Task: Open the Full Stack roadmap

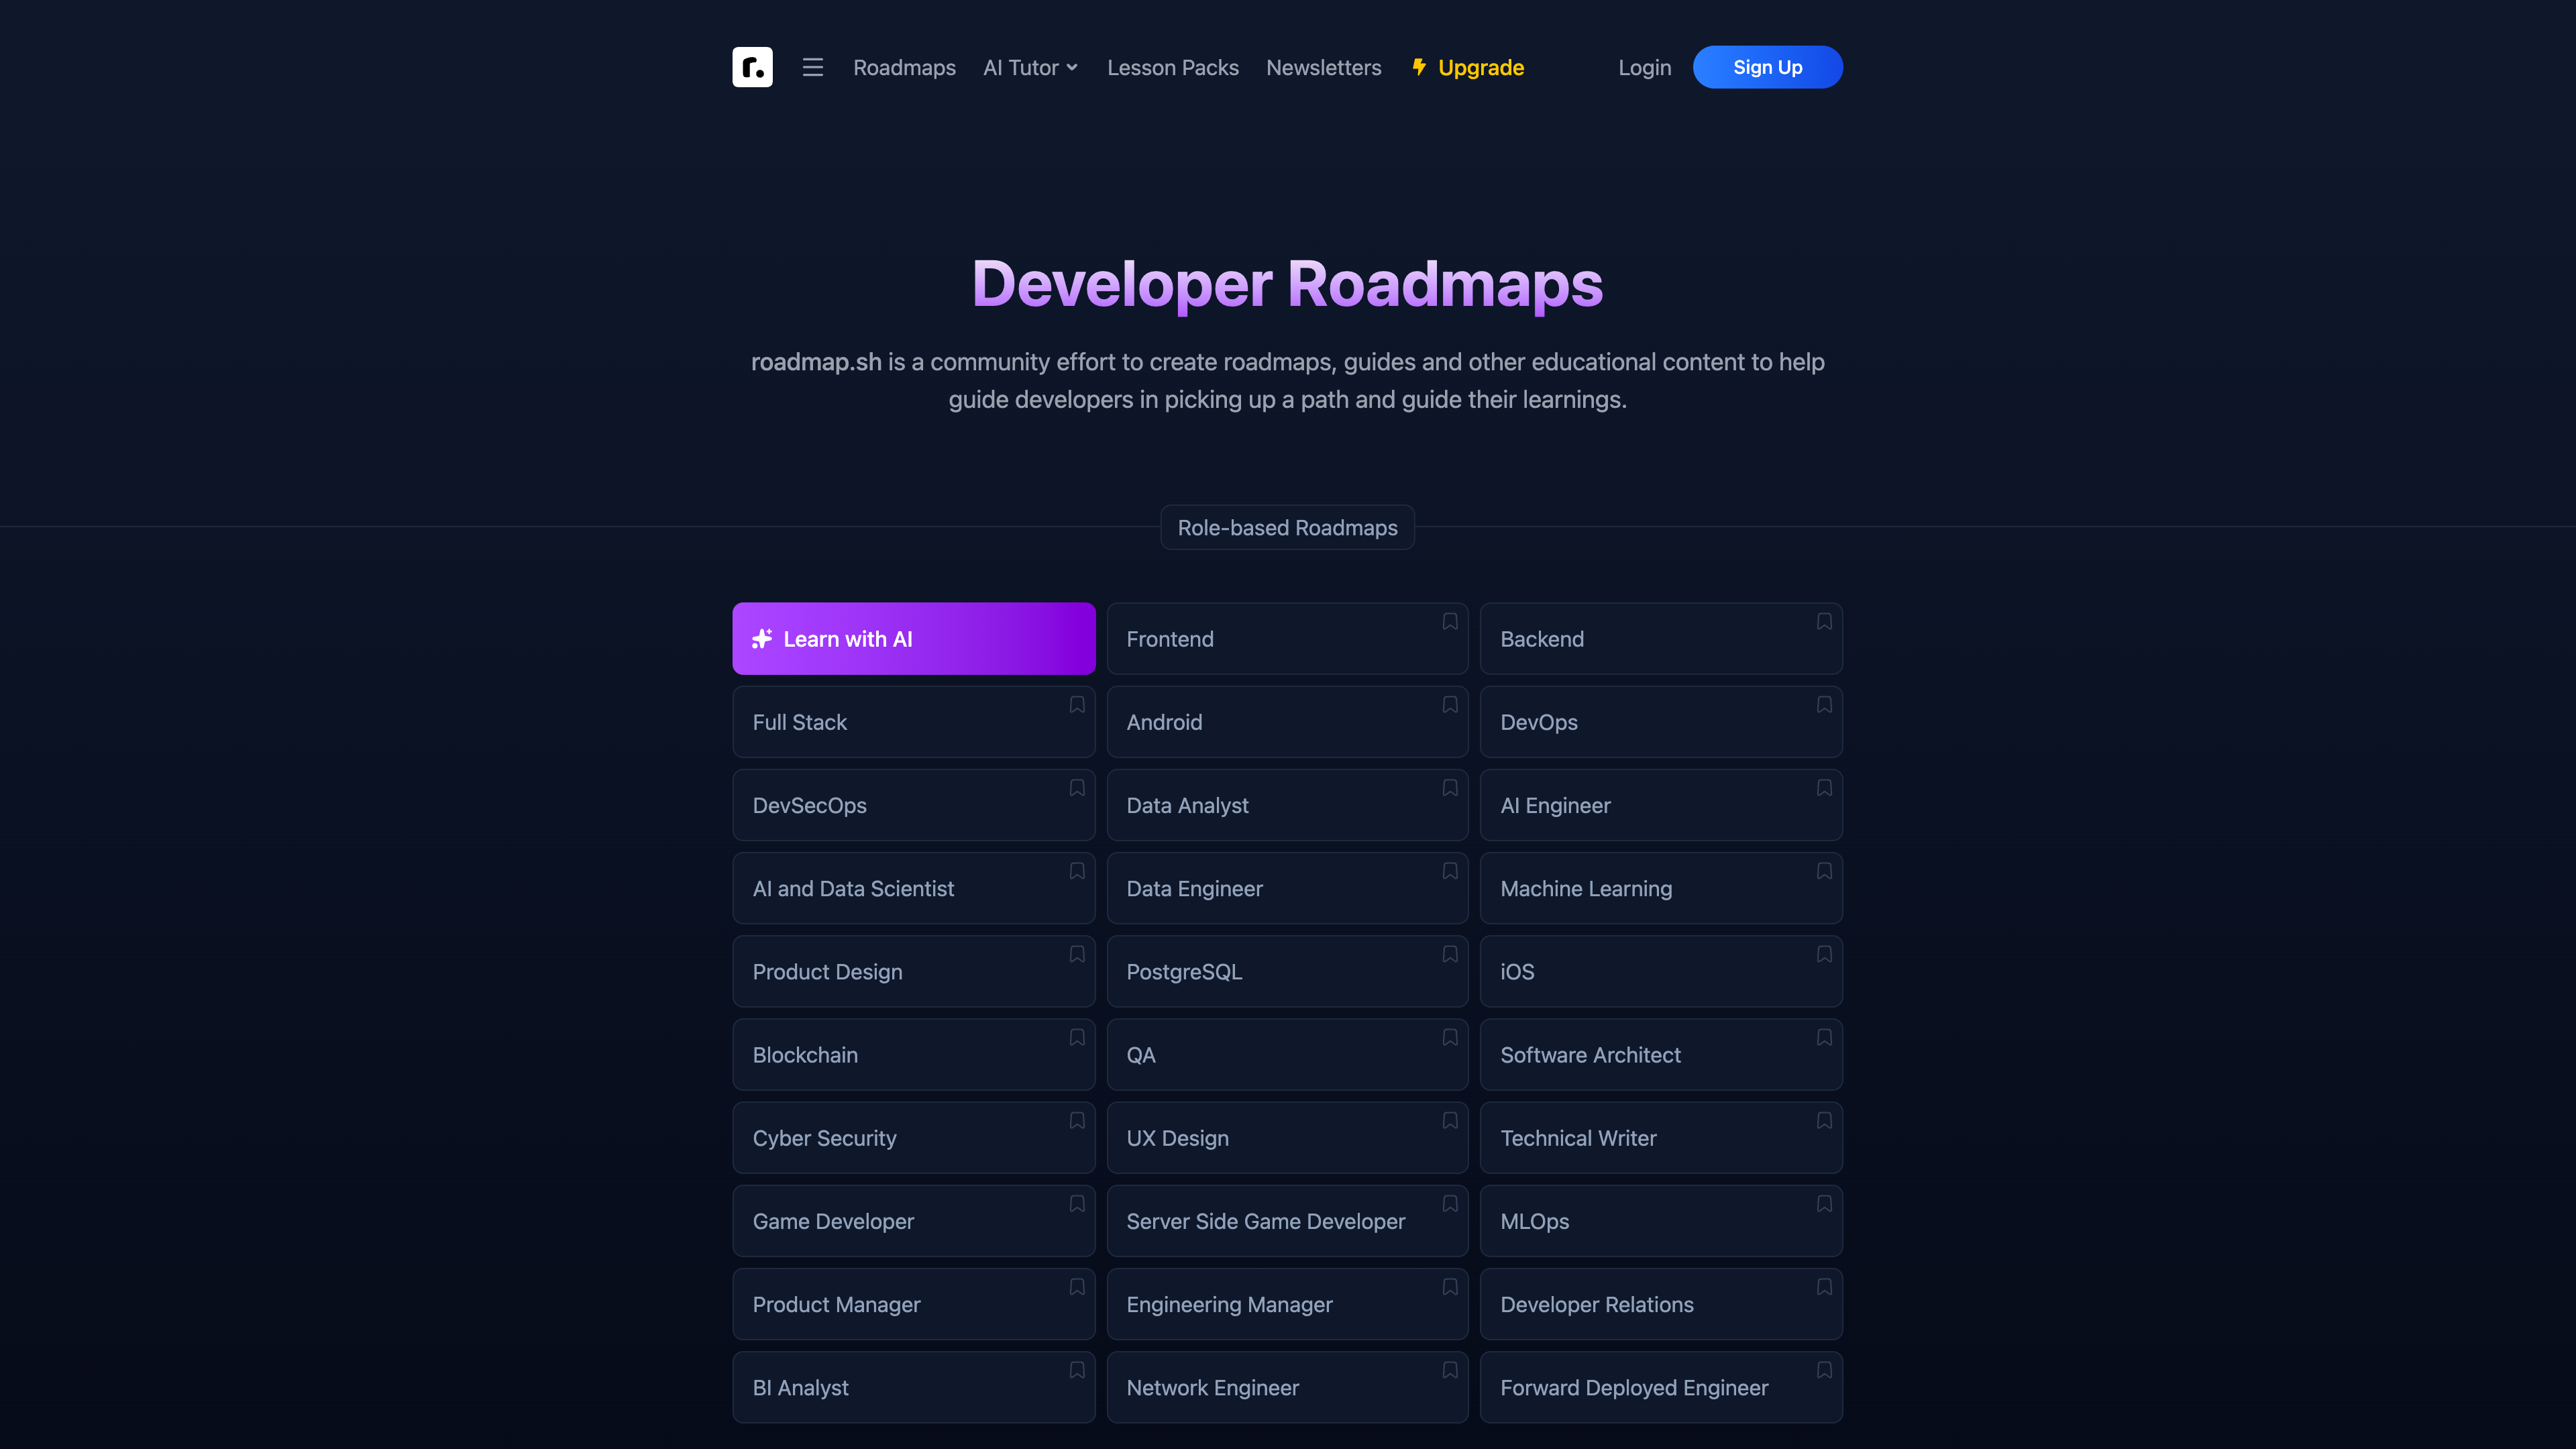Action: tap(913, 721)
